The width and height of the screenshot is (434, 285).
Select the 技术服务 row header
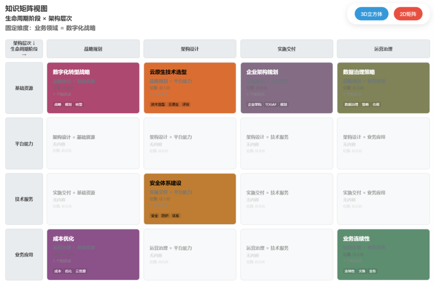tap(24, 199)
